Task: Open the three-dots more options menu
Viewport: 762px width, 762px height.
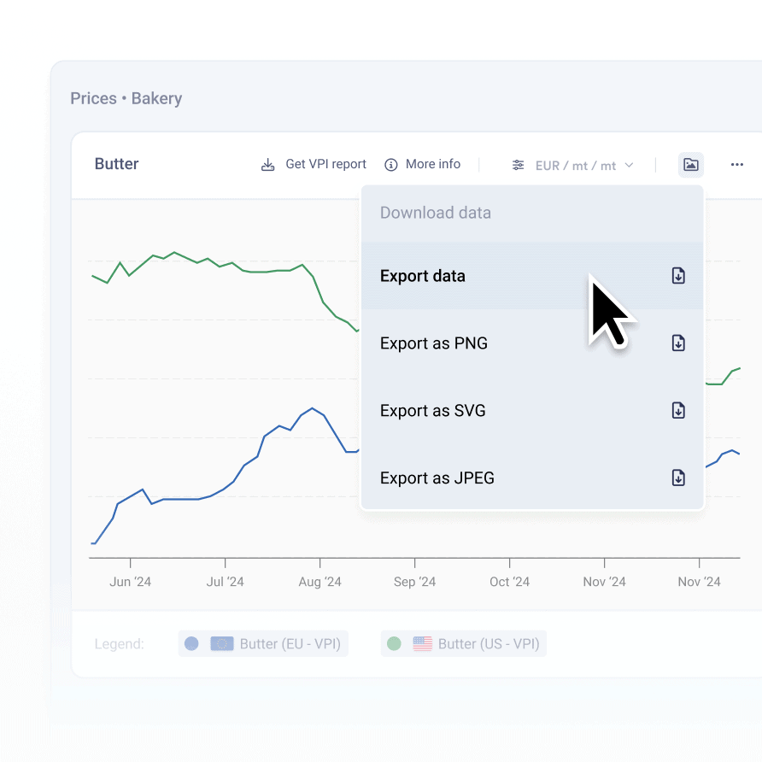Action: click(737, 165)
